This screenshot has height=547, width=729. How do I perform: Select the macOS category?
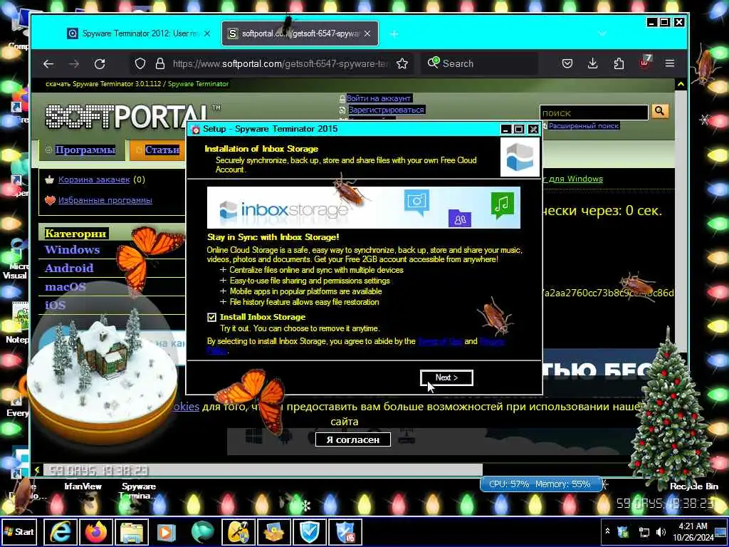(65, 286)
